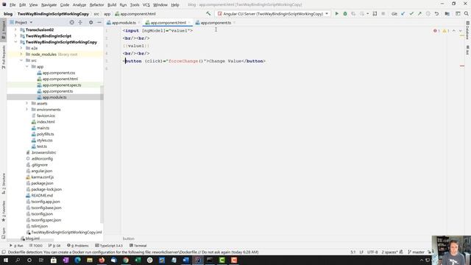Image resolution: width=471 pixels, height=265 pixels.
Task: Click the master branch widget in the status bar
Action: tap(416, 252)
